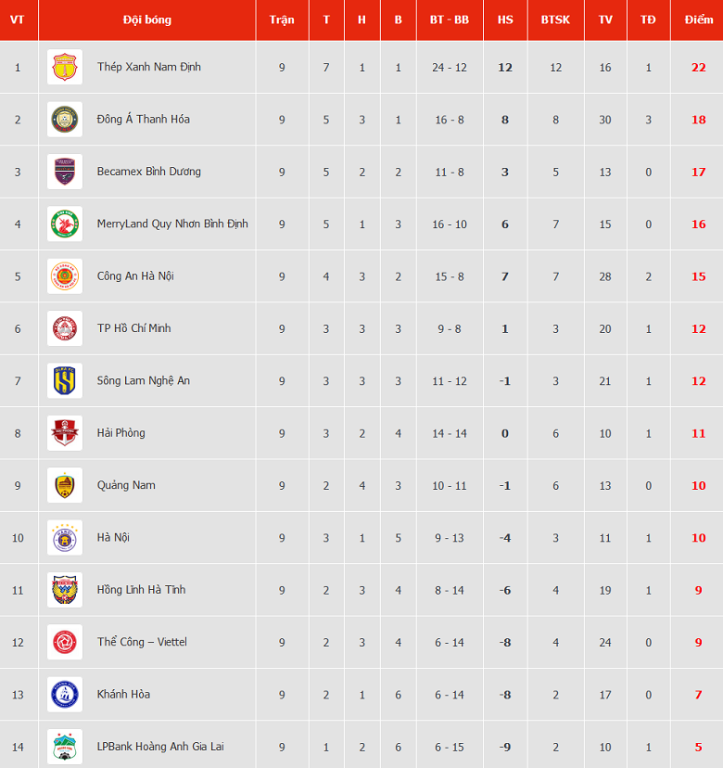Click the Hải Phòng club logo
The image size is (723, 768).
(65, 433)
